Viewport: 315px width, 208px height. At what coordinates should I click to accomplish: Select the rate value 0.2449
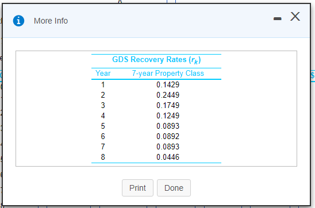point(168,95)
